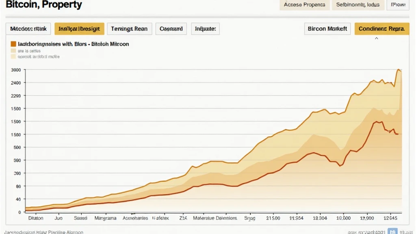Image resolution: width=416 pixels, height=234 pixels.
Task: Click the 'Mangrama' x-axis label
Action: coord(105,218)
